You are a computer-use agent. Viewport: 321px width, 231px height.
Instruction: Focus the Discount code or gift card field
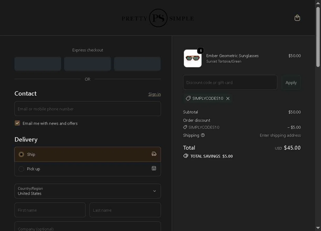coord(230,82)
